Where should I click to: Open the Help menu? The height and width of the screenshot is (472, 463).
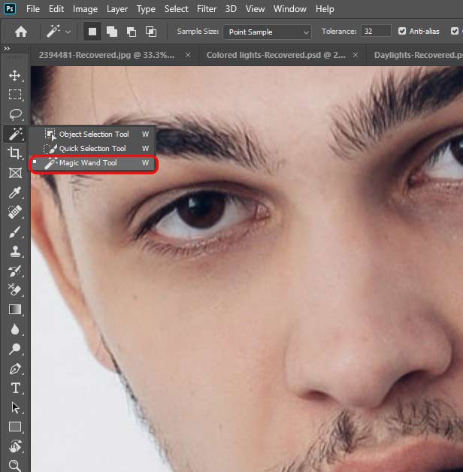[x=325, y=9]
